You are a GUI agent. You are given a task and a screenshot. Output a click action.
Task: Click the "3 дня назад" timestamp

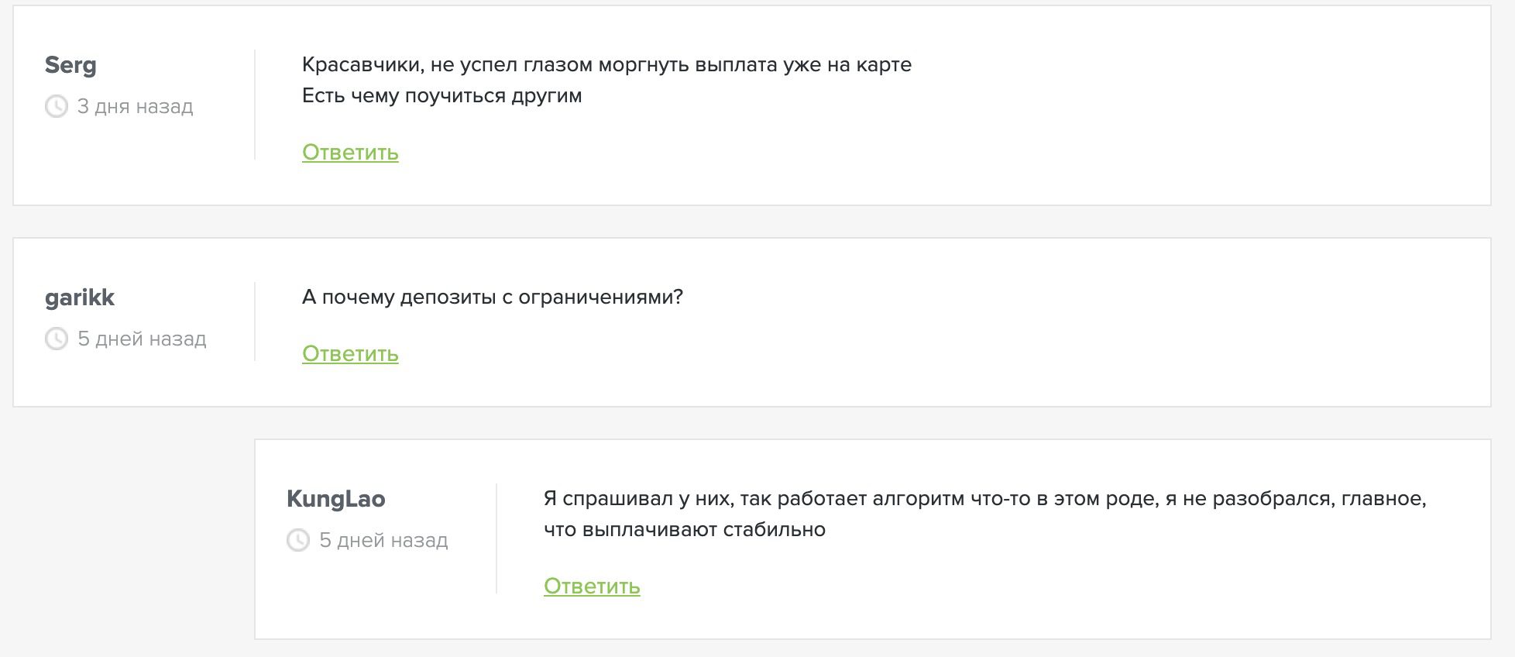[136, 106]
